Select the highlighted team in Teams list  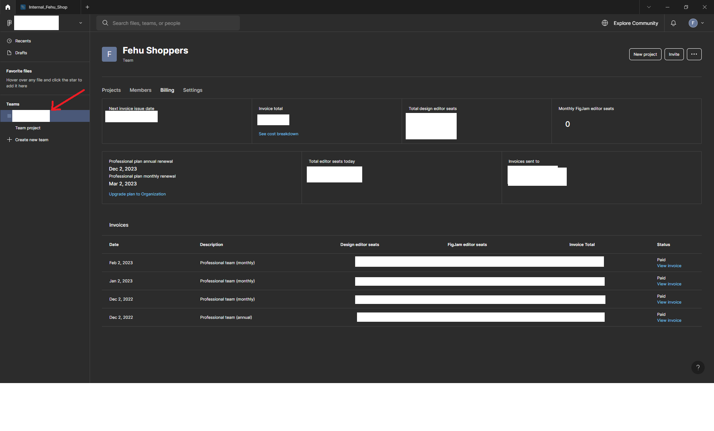[x=45, y=116]
